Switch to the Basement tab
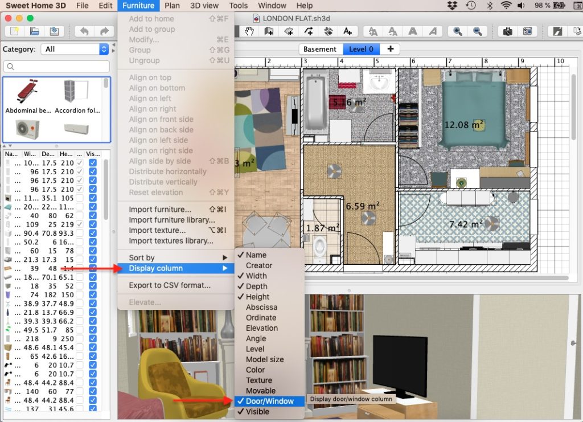The height and width of the screenshot is (422, 583). (x=319, y=49)
